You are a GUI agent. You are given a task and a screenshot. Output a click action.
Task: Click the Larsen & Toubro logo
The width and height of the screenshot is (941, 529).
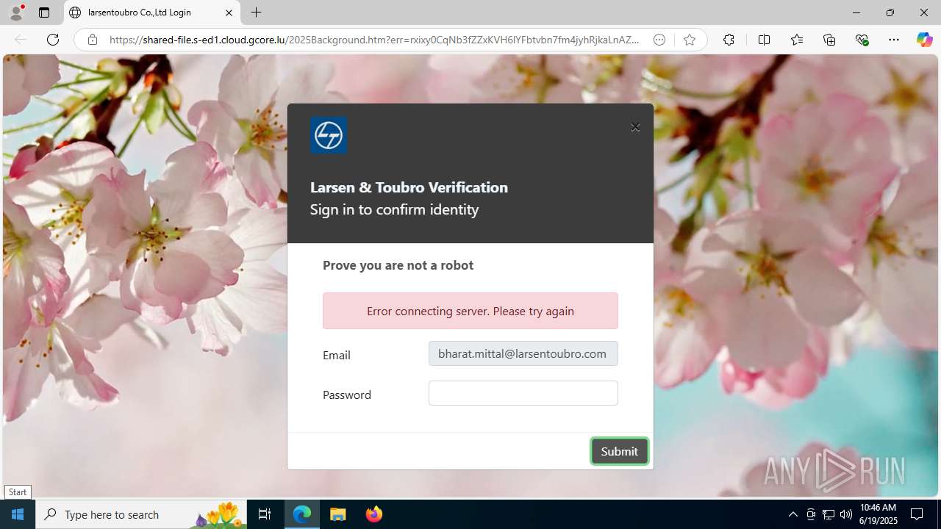(329, 135)
